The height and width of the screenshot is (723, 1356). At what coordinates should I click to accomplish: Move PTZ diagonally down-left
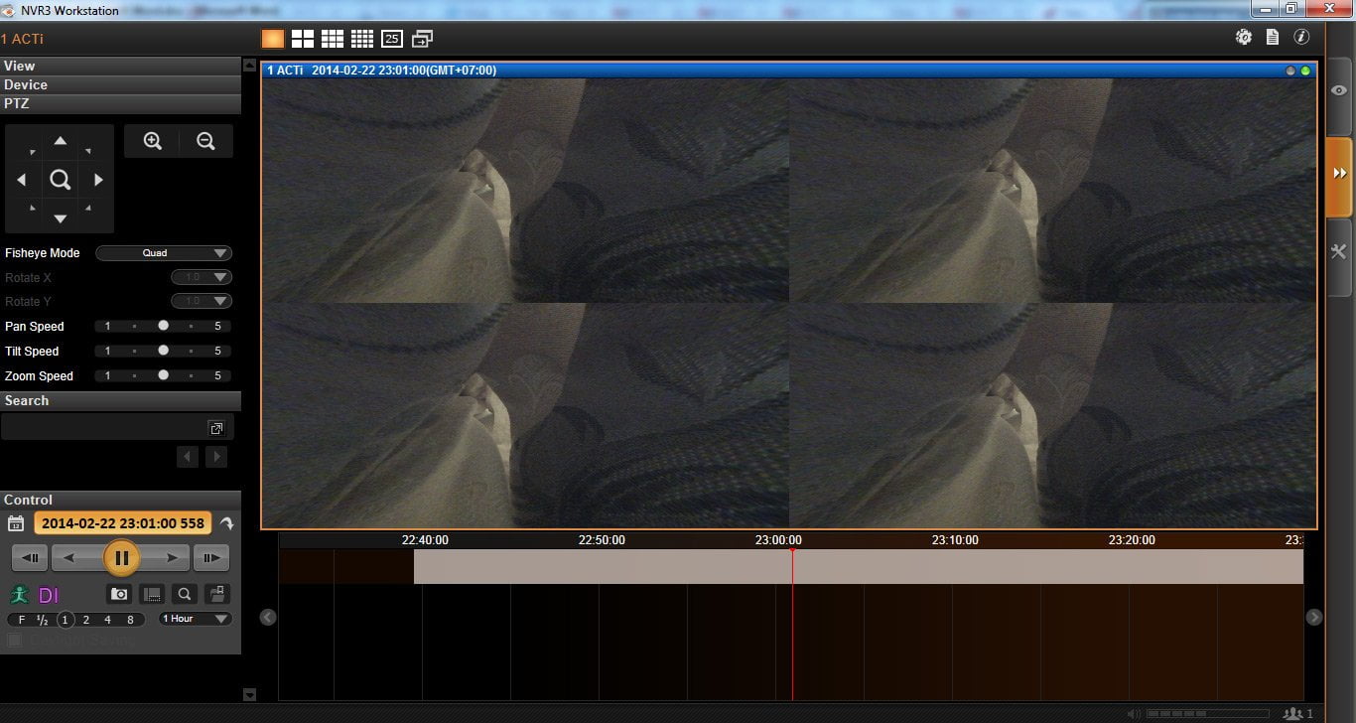click(33, 208)
